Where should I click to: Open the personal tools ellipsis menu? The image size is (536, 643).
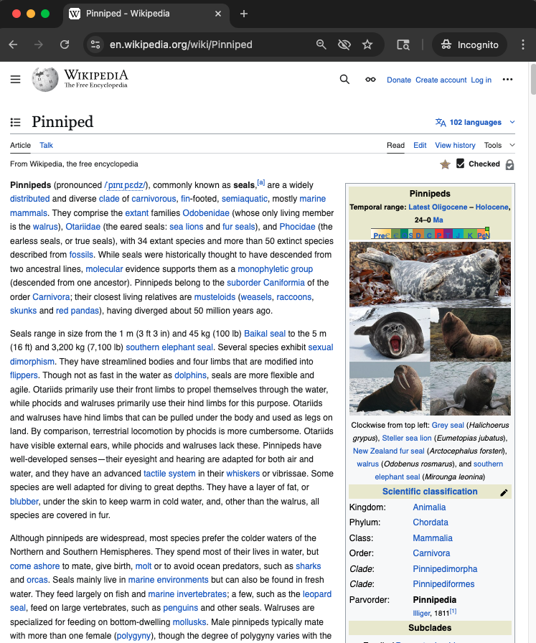click(508, 80)
